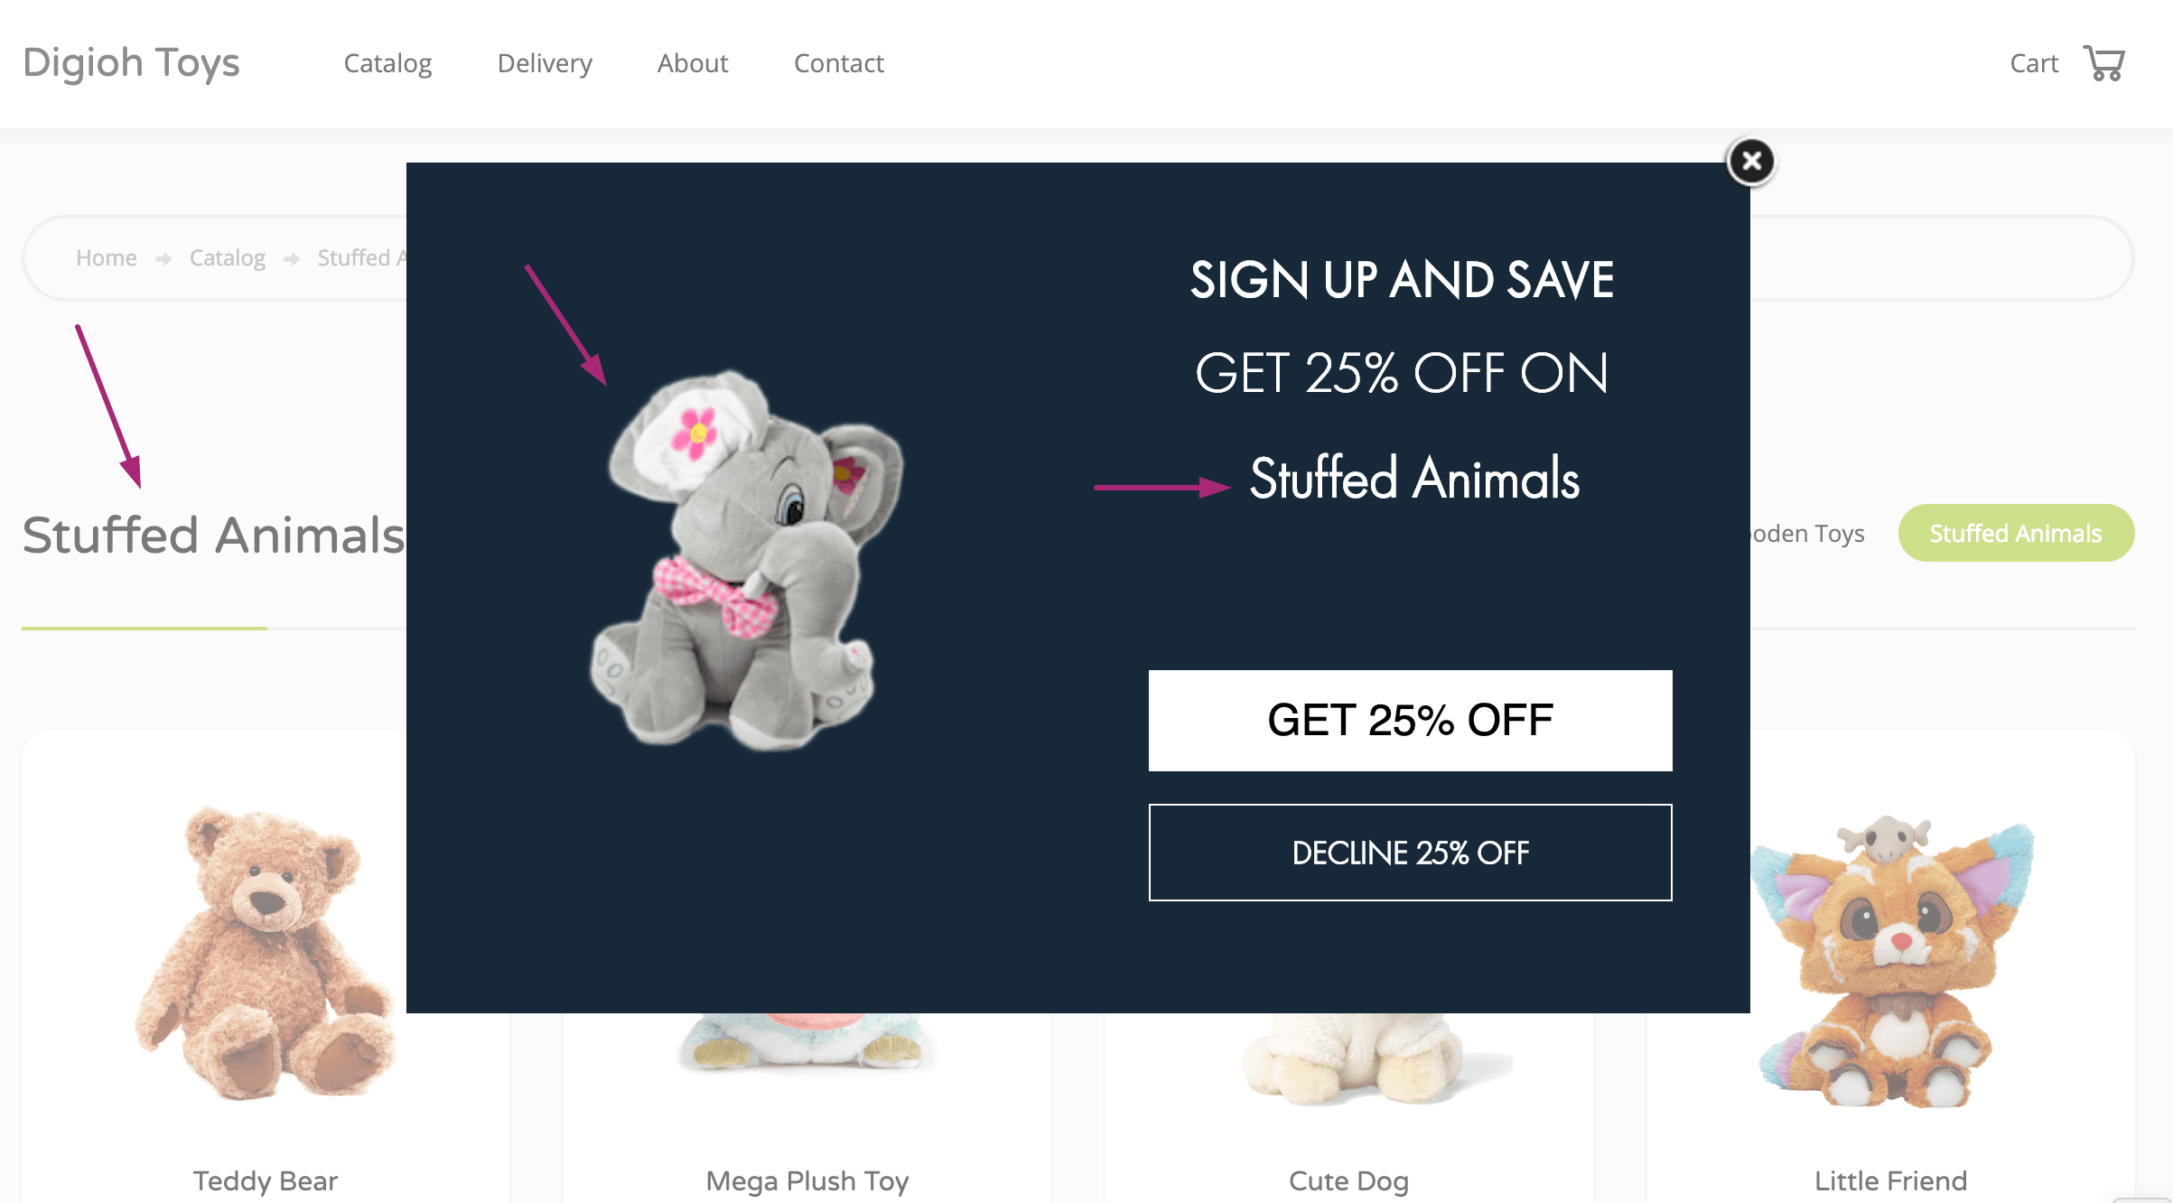Click the DECLINE 25% OFF button
The width and height of the screenshot is (2173, 1203).
coord(1410,852)
